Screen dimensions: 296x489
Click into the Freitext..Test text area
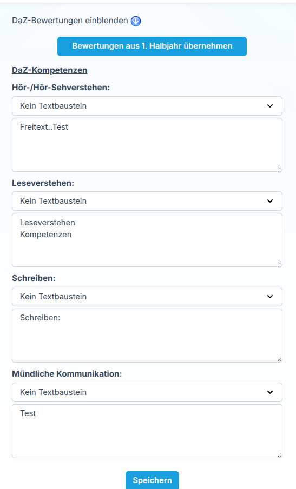pyautogui.click(x=147, y=145)
